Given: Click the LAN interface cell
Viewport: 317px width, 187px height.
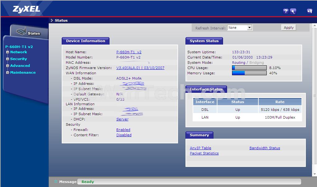Looking at the screenshot, I should 205,117.
